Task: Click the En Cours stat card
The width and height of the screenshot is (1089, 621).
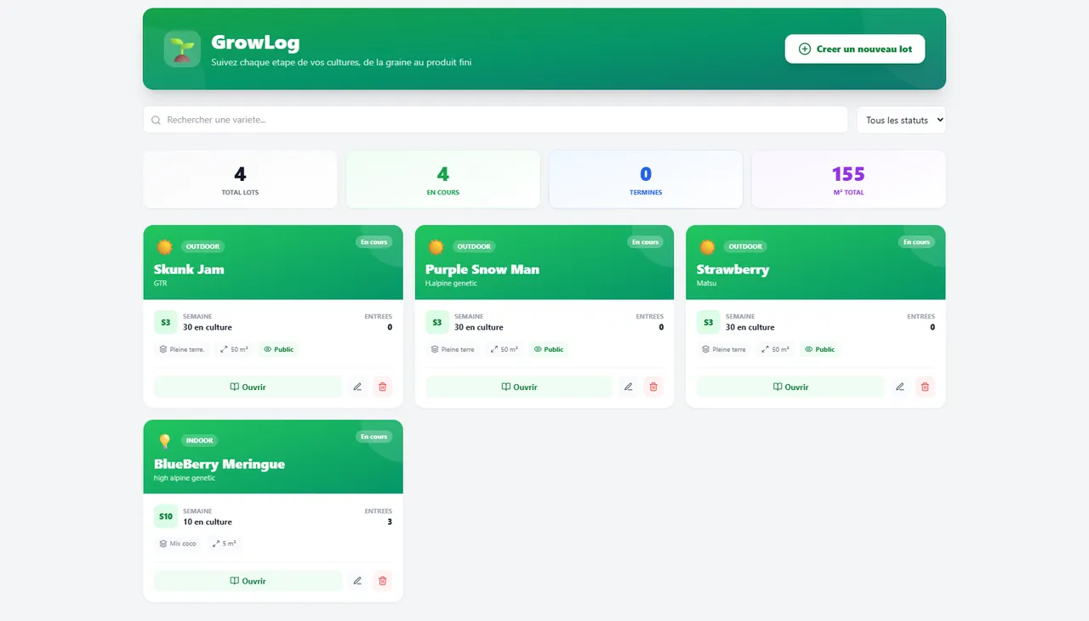Action: tap(443, 179)
